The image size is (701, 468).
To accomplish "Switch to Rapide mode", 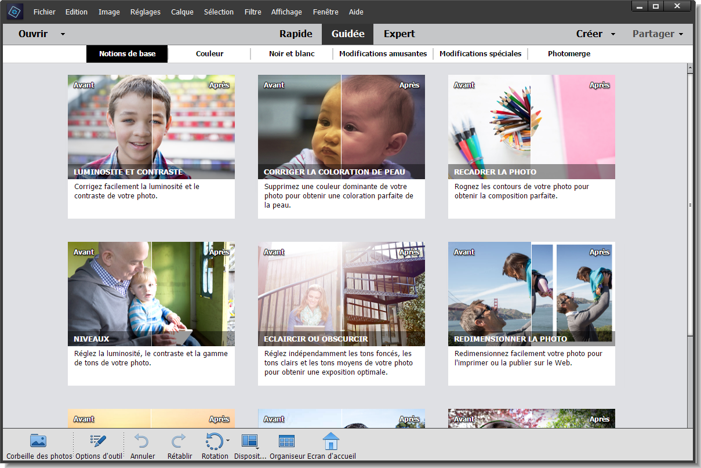I will (x=296, y=34).
